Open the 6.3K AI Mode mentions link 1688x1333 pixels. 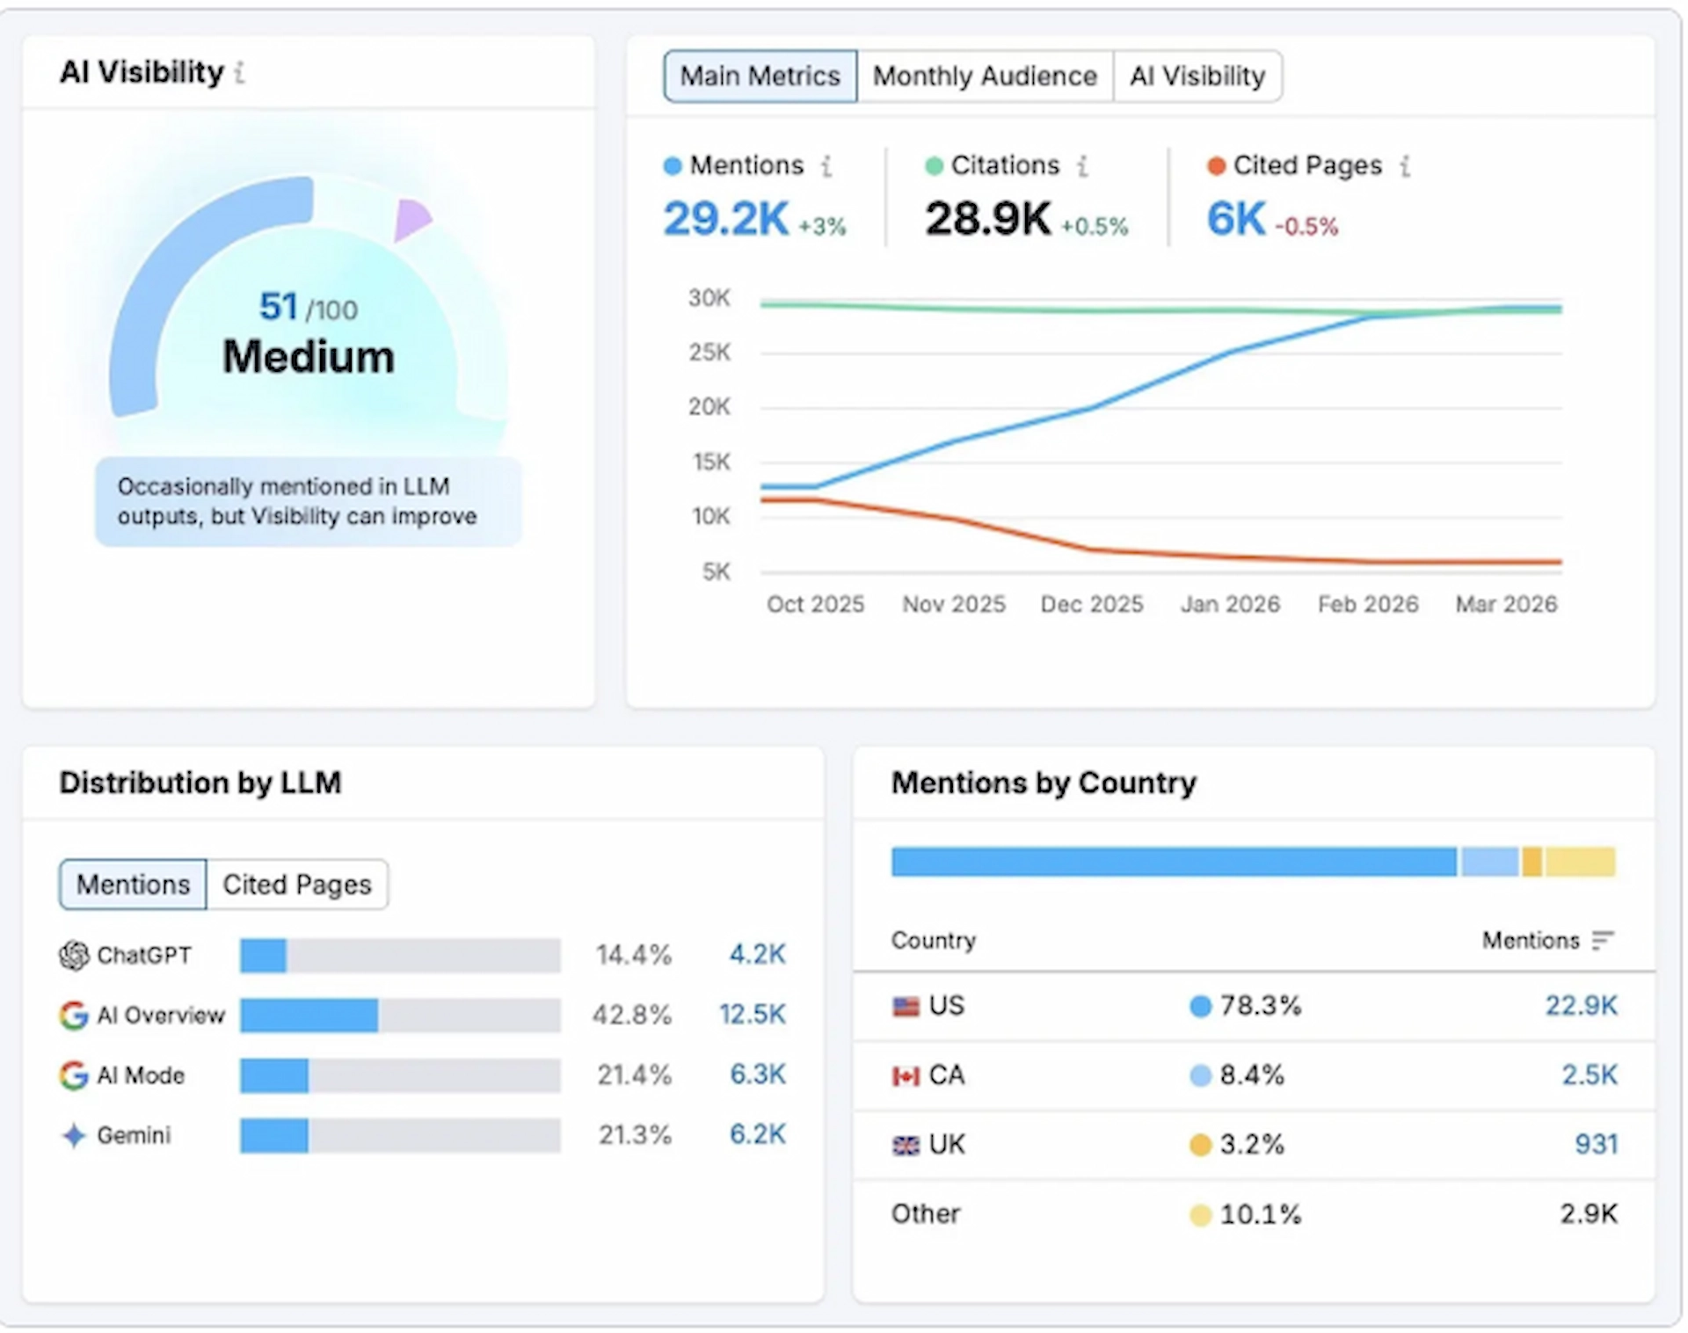[758, 1074]
